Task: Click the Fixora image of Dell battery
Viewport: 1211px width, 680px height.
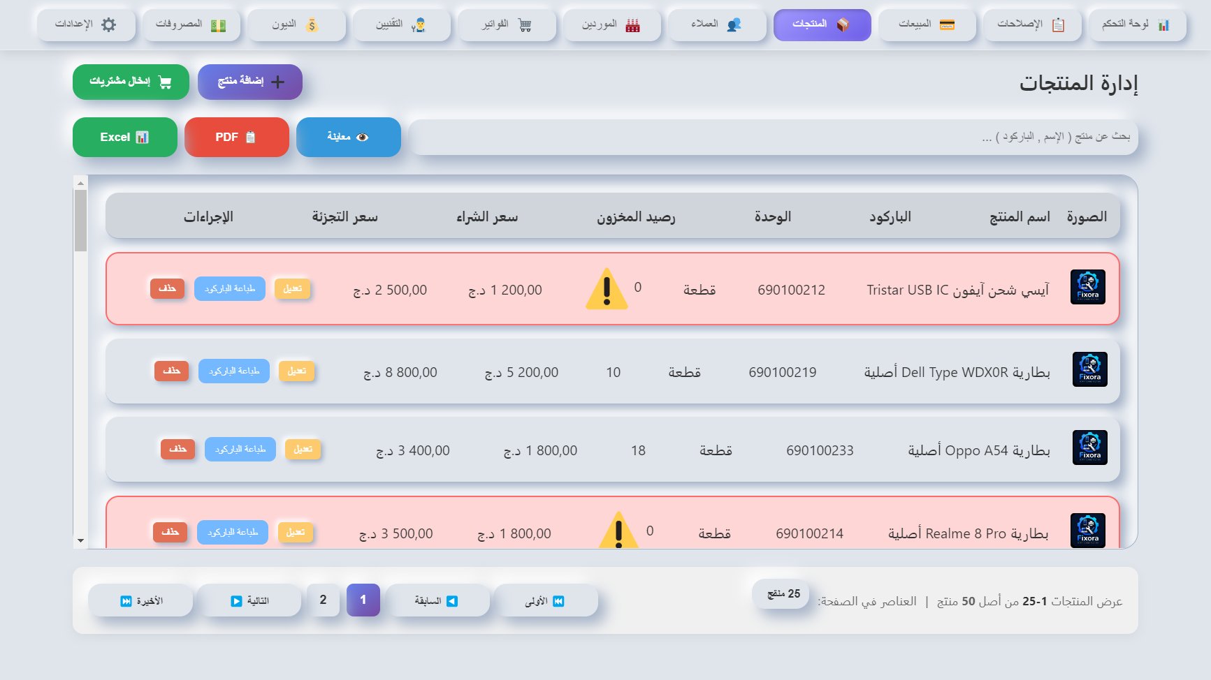Action: [1090, 369]
